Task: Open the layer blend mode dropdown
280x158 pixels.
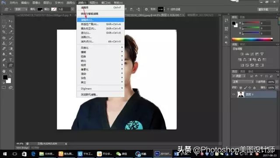Action: pos(243,82)
